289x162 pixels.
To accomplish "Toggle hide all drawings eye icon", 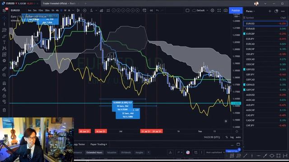I will (x=4, y=102).
